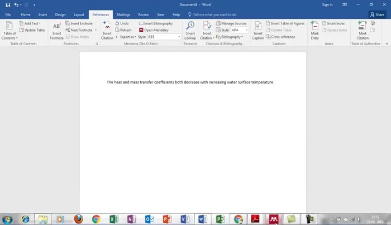Click Update Table in Table of Contents group
Image resolution: width=391 pixels, height=225 pixels.
coord(32,30)
